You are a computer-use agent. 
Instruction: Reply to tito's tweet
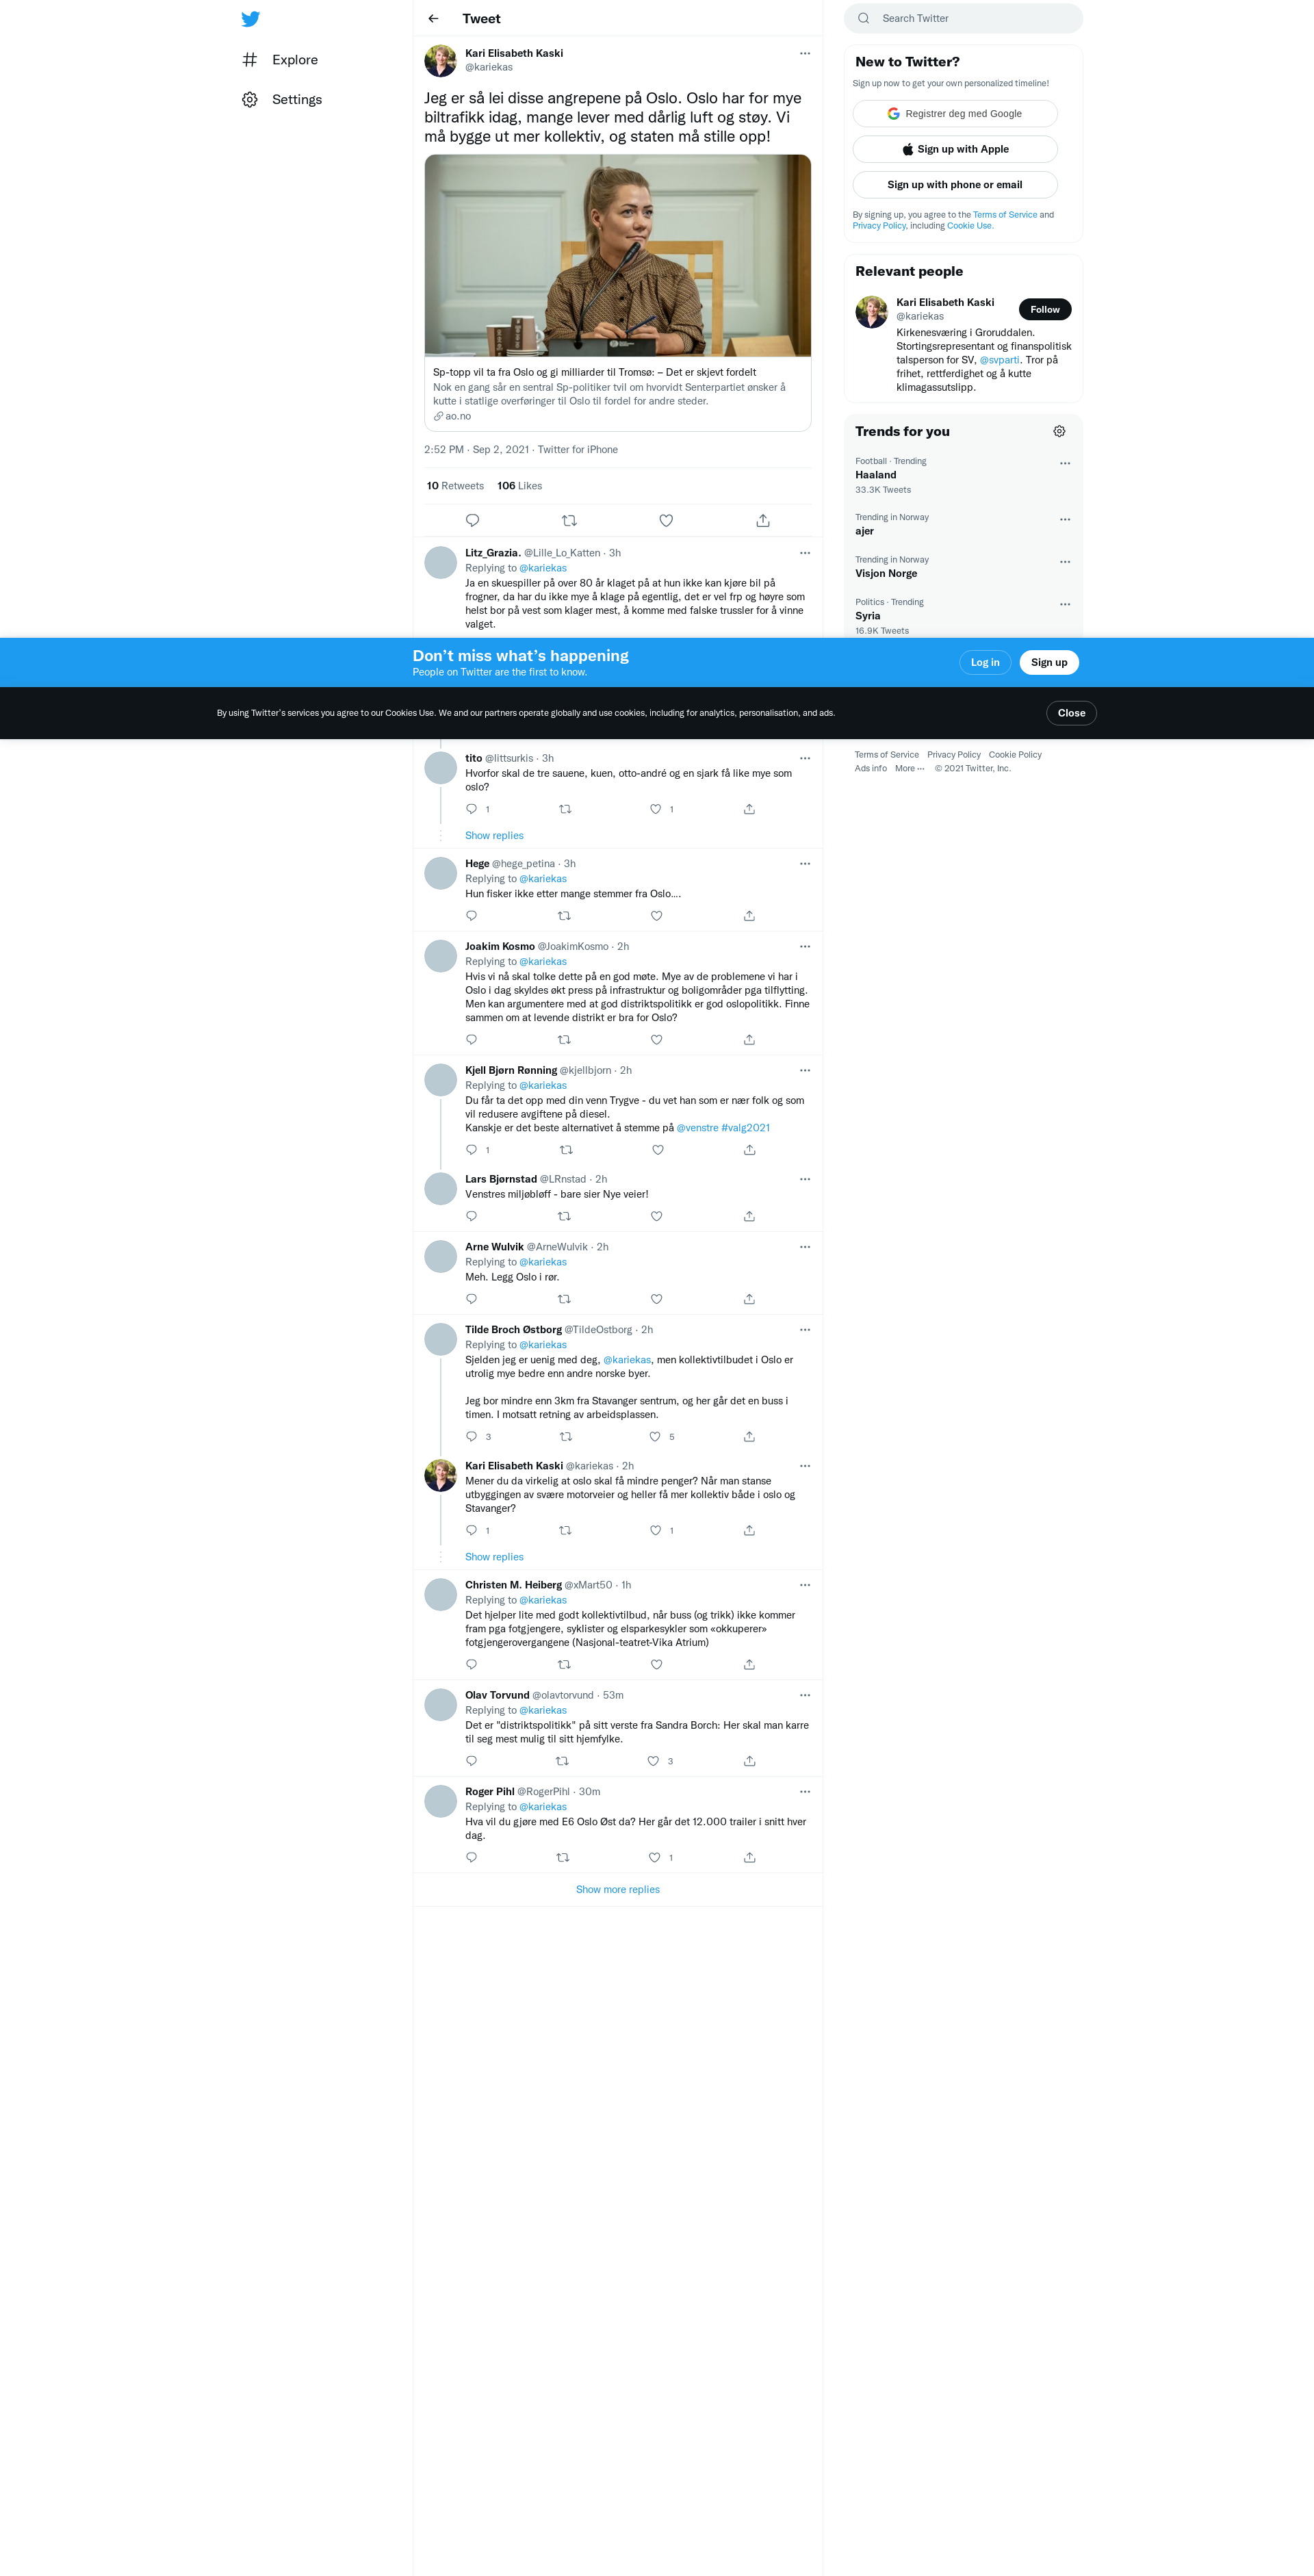point(472,810)
